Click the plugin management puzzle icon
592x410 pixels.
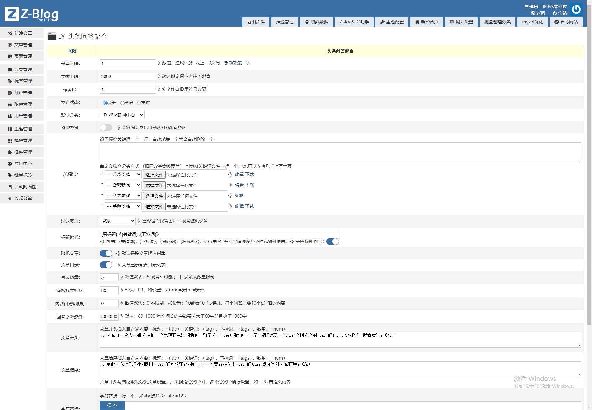(x=10, y=152)
